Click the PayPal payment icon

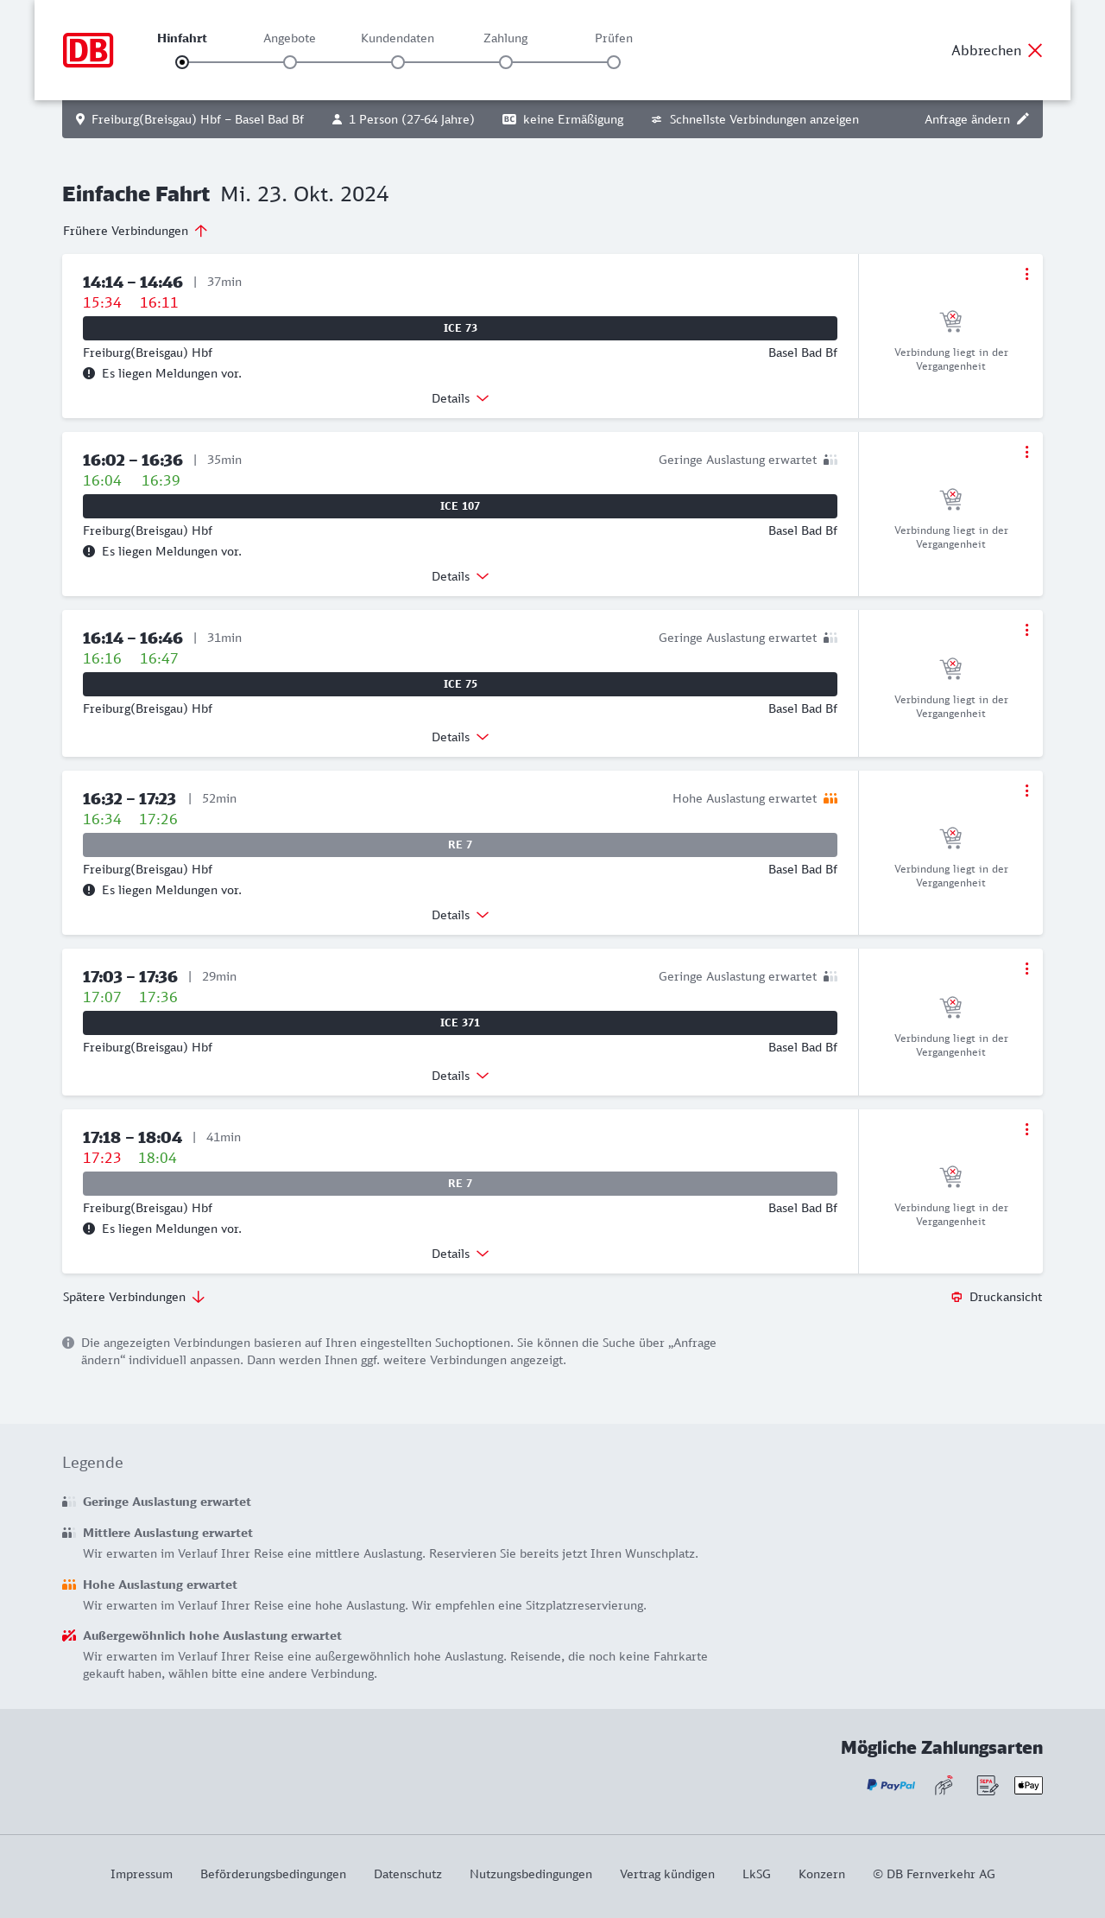891,1785
